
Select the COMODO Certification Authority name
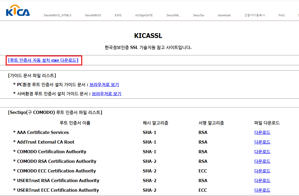tap(52, 152)
